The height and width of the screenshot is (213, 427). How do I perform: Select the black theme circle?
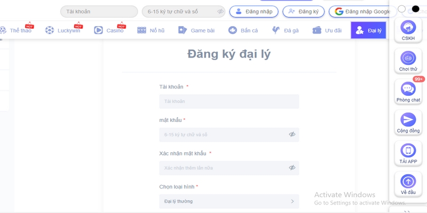416,9
